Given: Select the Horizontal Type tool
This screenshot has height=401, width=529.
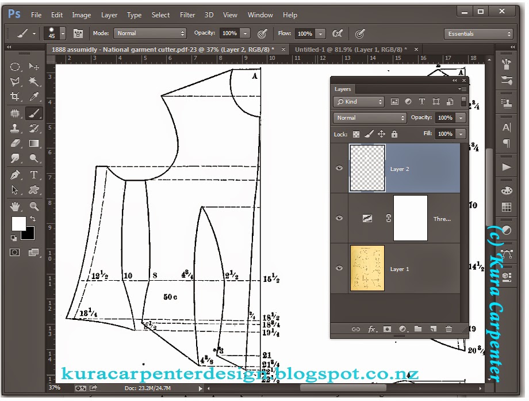Looking at the screenshot, I should (34, 175).
